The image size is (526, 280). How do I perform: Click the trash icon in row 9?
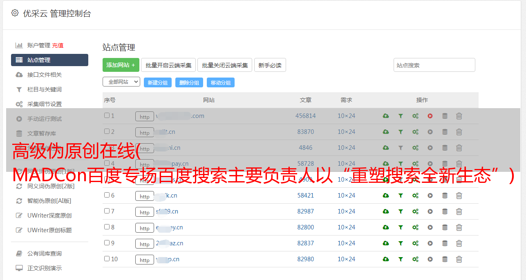[x=459, y=243]
